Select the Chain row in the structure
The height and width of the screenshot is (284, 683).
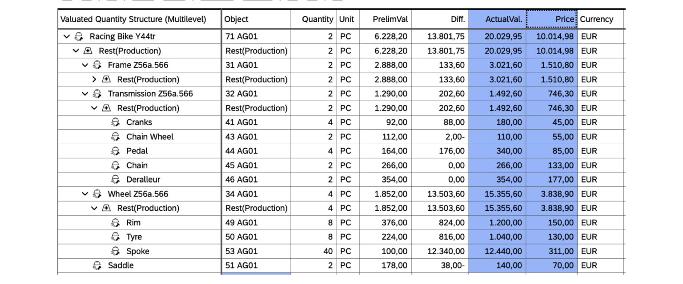pos(137,165)
